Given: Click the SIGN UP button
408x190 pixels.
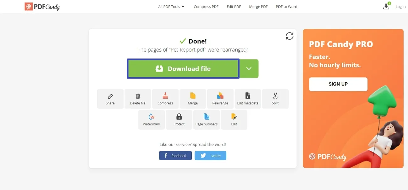Looking at the screenshot, I should pos(338,84).
